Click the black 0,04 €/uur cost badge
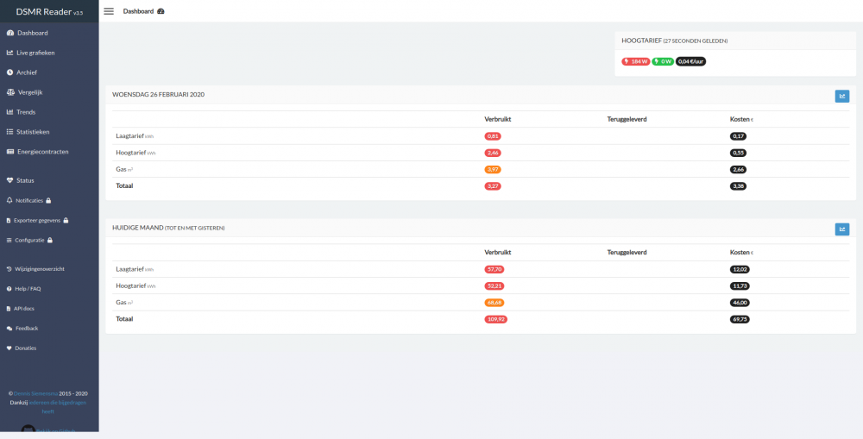This screenshot has height=439, width=863. tap(690, 61)
